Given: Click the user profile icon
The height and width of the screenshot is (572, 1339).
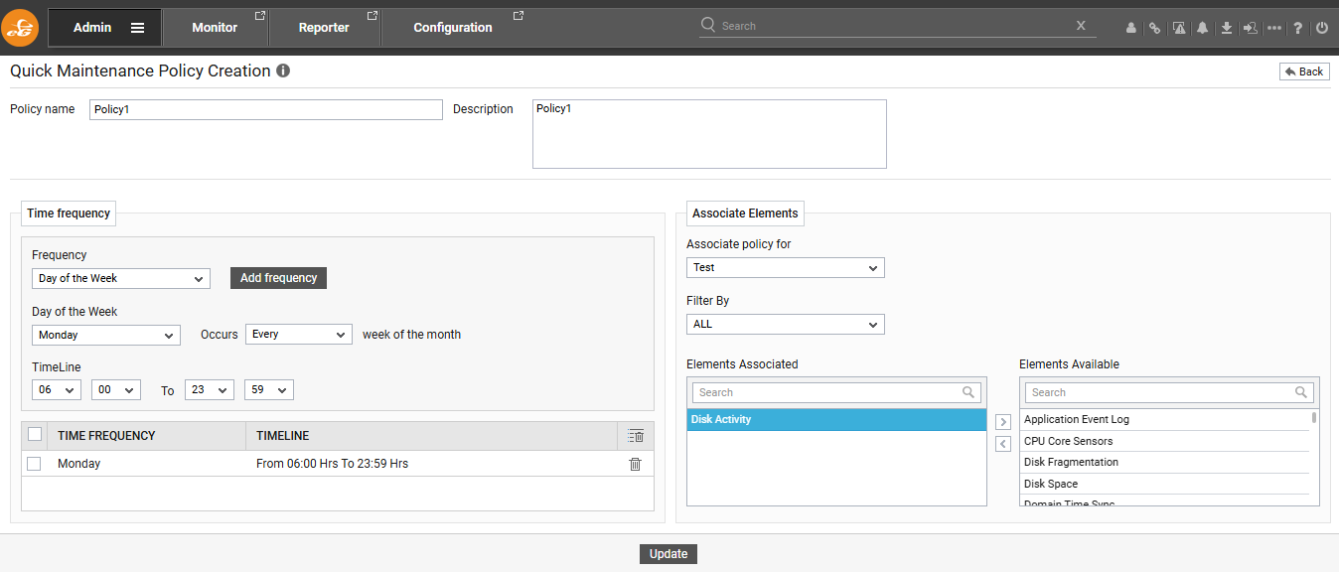Looking at the screenshot, I should [x=1130, y=28].
